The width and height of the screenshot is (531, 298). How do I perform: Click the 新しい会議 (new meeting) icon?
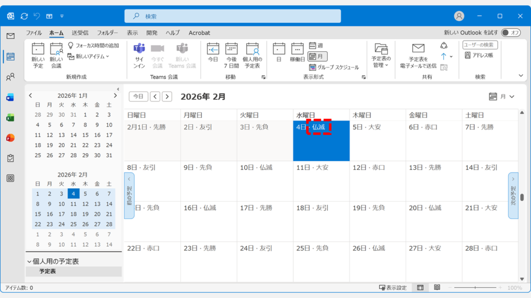(56, 49)
